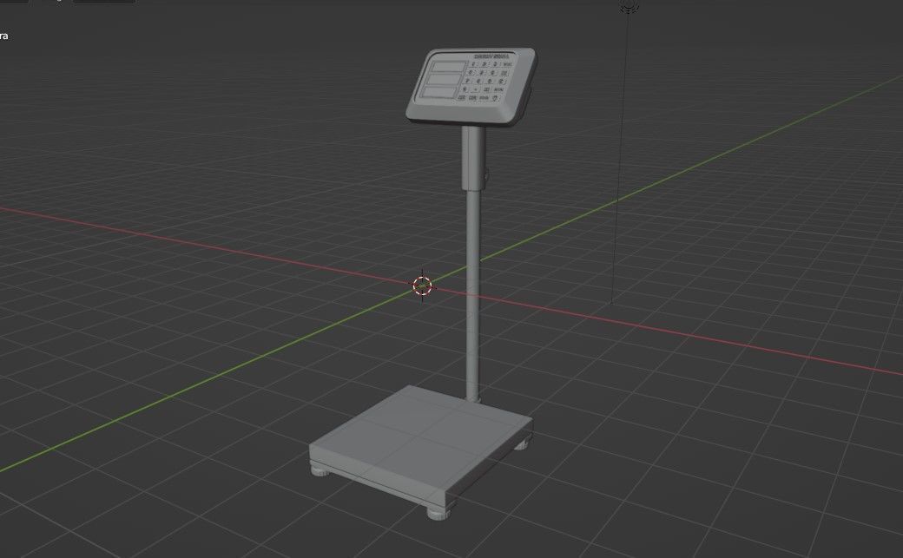Screen dimensions: 903x558
Task: Click the 3D cursor at the world origin
Action: [422, 285]
